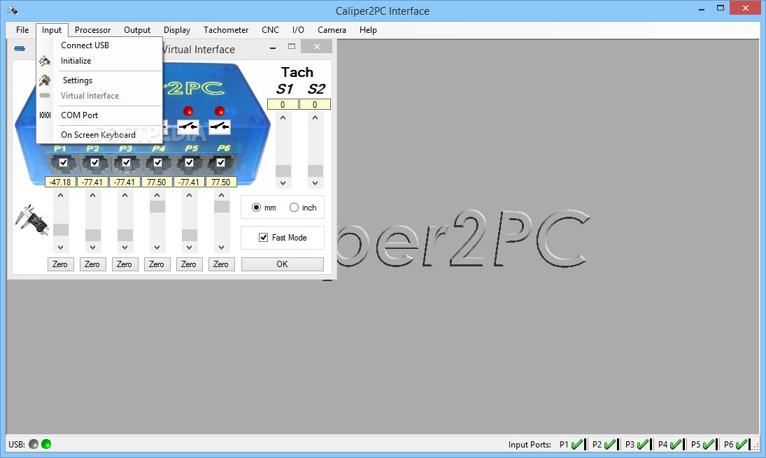Select the mm unit radio button
Image resolution: width=766 pixels, height=458 pixels.
[x=256, y=208]
